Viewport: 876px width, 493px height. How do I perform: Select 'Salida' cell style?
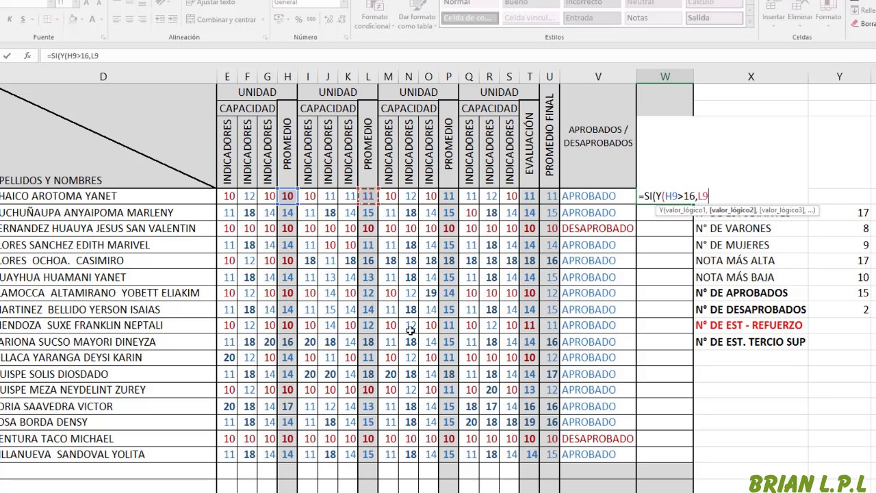coord(713,18)
